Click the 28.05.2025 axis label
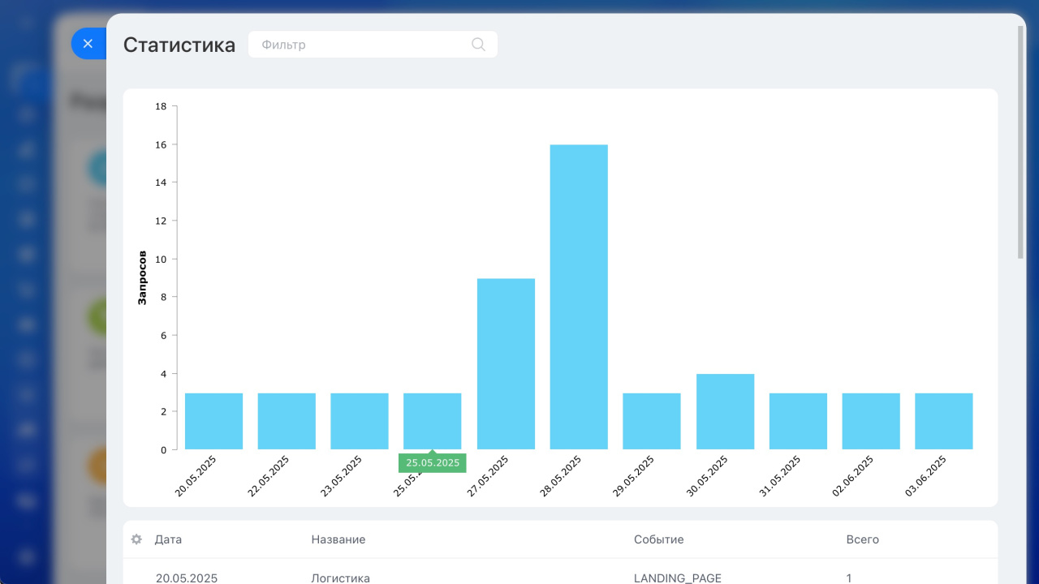Viewport: 1039px width, 584px height. (x=562, y=477)
